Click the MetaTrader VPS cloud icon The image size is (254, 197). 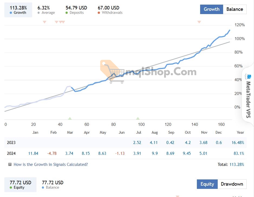pyautogui.click(x=248, y=77)
